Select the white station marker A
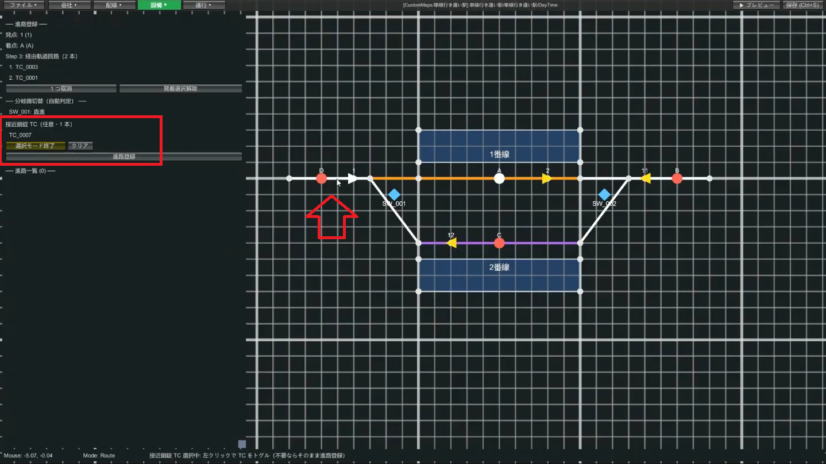The width and height of the screenshot is (826, 464). tap(499, 178)
